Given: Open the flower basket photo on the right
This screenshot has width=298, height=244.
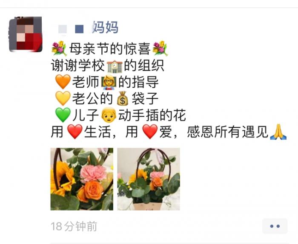Looking at the screenshot, I should coord(149,179).
